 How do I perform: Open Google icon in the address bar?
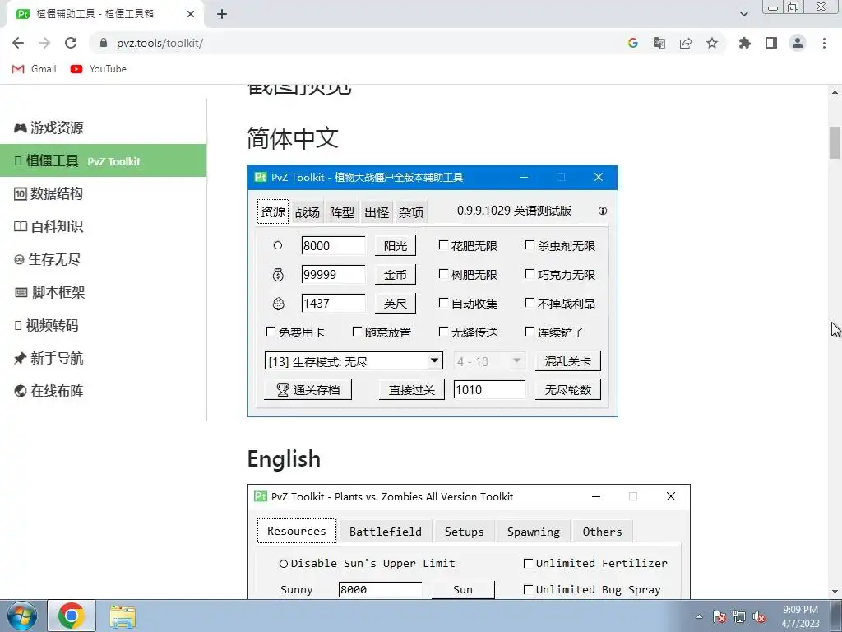(633, 43)
